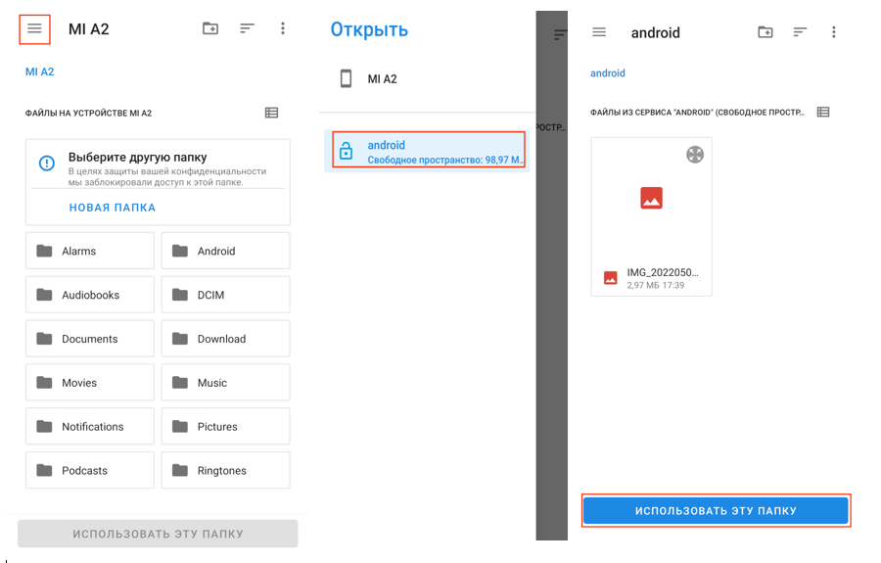Screen dimensions: 881x563
Task: Click the MI A2 breadcrumb link
Action: [x=40, y=71]
